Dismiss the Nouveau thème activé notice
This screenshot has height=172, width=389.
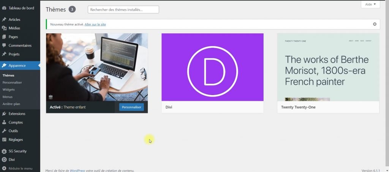click(x=375, y=24)
